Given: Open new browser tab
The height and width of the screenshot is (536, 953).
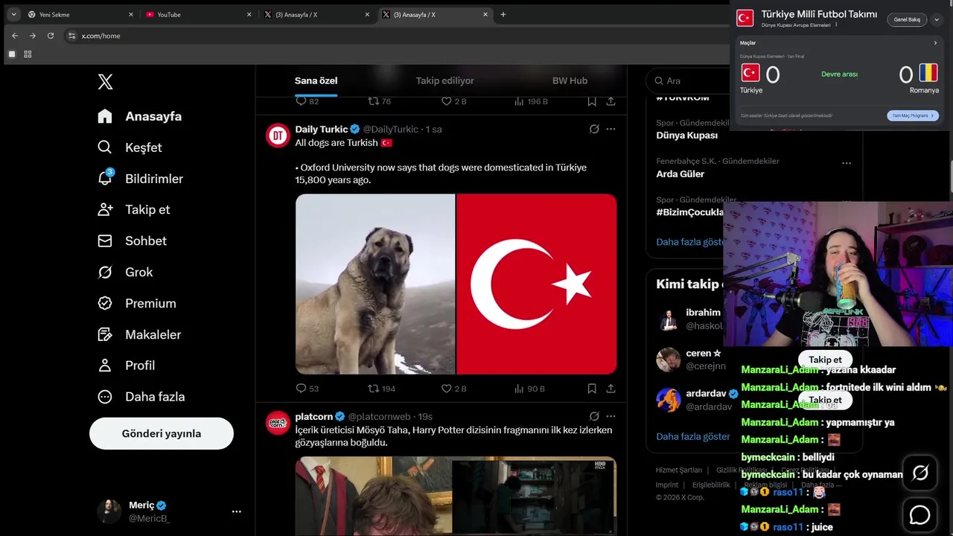Looking at the screenshot, I should (503, 14).
